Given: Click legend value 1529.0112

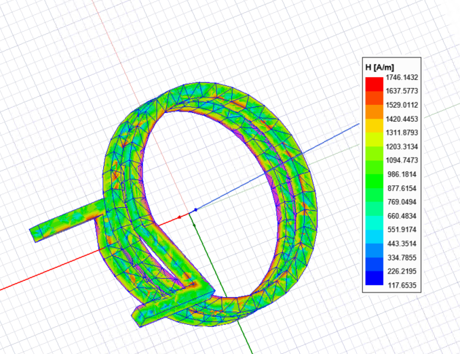Looking at the screenshot, I should tap(402, 105).
